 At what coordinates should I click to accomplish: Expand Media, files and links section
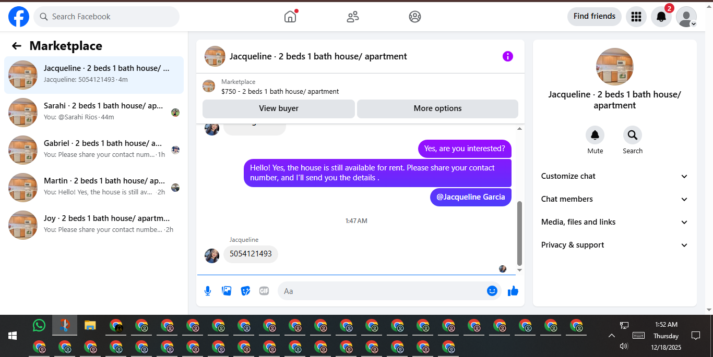pos(615,222)
